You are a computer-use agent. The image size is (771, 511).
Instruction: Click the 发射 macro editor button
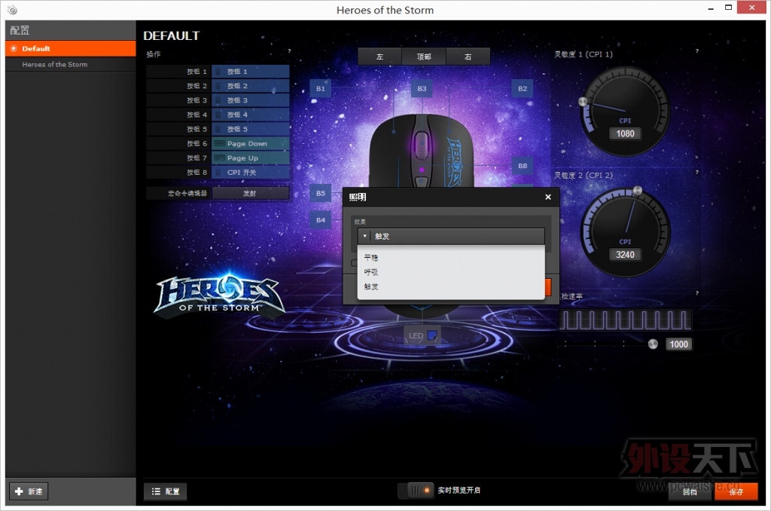click(x=250, y=193)
